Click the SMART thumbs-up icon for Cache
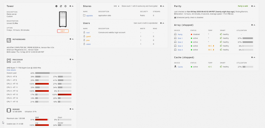This screenshot has height=128, width=265. (221, 67)
